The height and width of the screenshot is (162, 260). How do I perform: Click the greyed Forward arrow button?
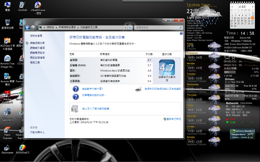point(33,28)
